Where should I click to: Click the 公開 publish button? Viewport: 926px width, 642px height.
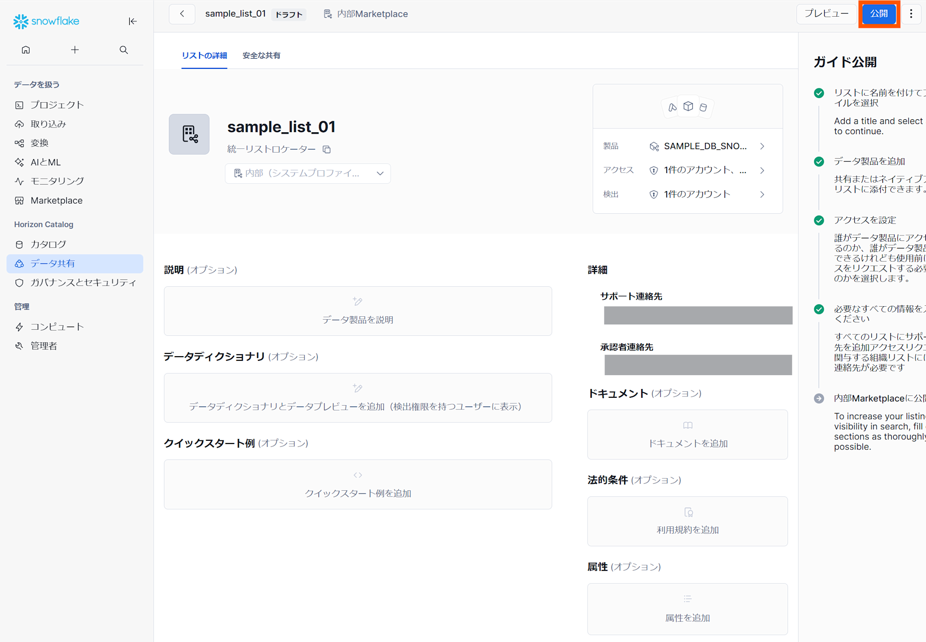[x=878, y=14]
